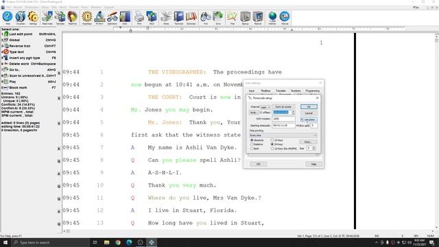The width and height of the screenshot is (439, 247).
Task: Switch to the Numbers tab in User settings
Action: pyautogui.click(x=296, y=91)
